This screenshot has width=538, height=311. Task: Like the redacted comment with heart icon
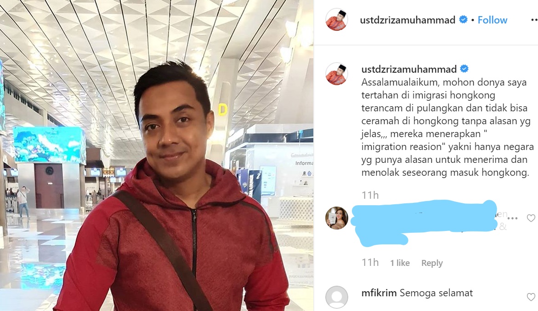[531, 218]
